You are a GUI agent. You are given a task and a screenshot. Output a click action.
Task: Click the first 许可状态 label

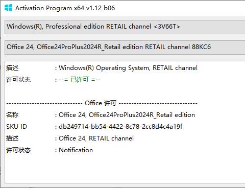[x=18, y=80]
